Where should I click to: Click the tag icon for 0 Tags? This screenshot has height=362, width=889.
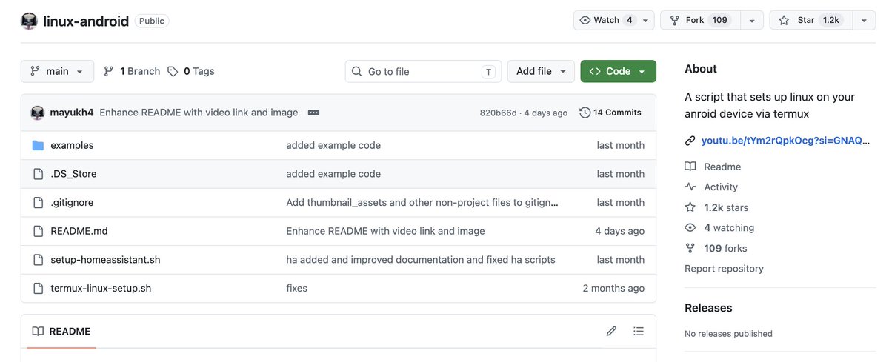point(173,71)
